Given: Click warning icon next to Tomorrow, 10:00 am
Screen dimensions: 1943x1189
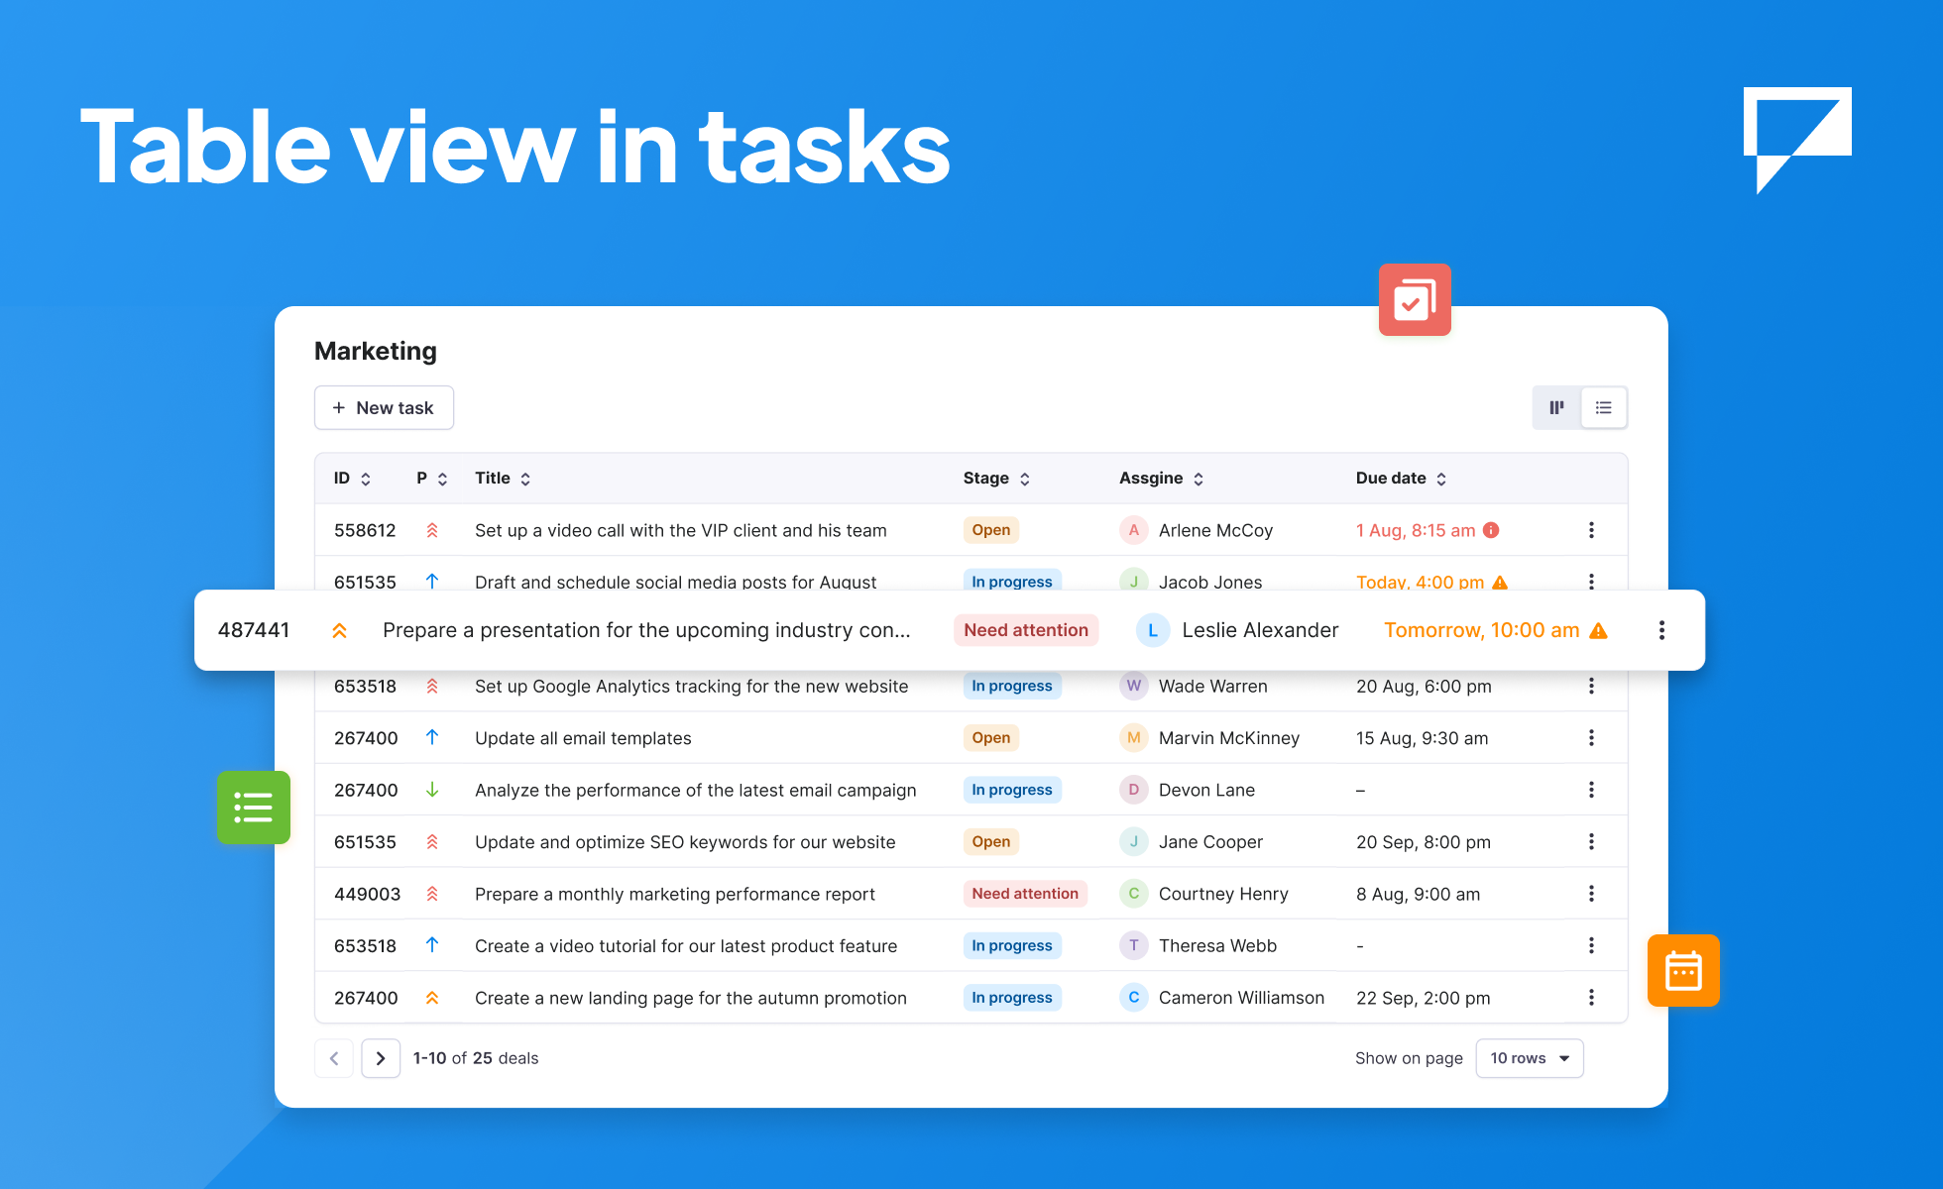Looking at the screenshot, I should (x=1598, y=630).
